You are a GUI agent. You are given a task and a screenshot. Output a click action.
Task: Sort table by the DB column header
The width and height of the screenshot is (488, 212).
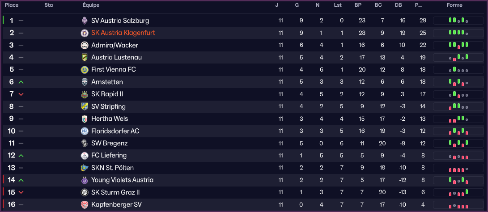coord(399,5)
